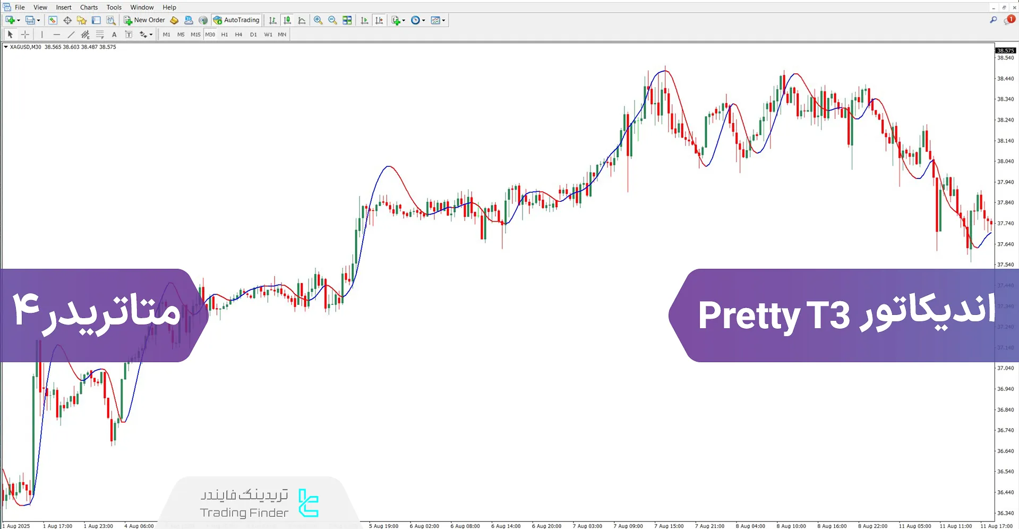Zoom in on the chart

pos(318,20)
